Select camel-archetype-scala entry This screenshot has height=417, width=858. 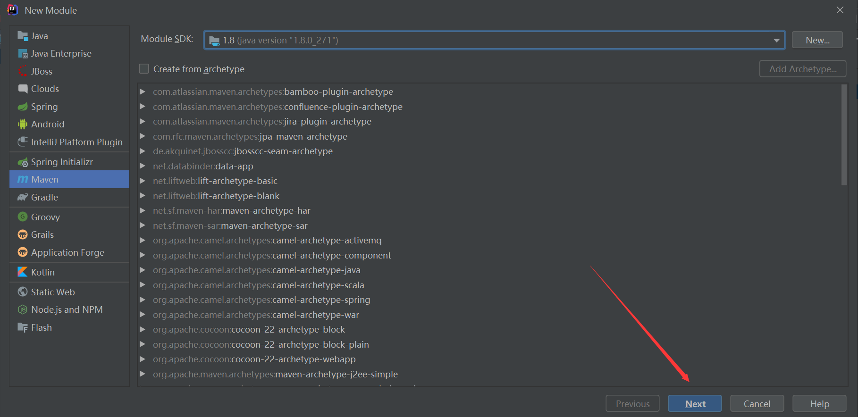[x=259, y=285]
